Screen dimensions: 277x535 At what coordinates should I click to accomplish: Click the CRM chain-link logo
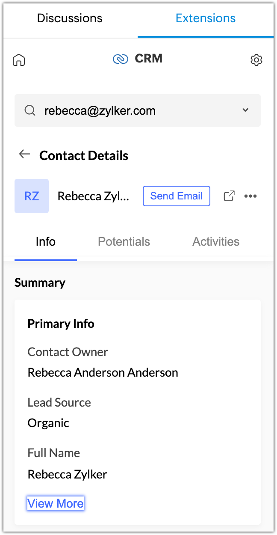point(121,59)
